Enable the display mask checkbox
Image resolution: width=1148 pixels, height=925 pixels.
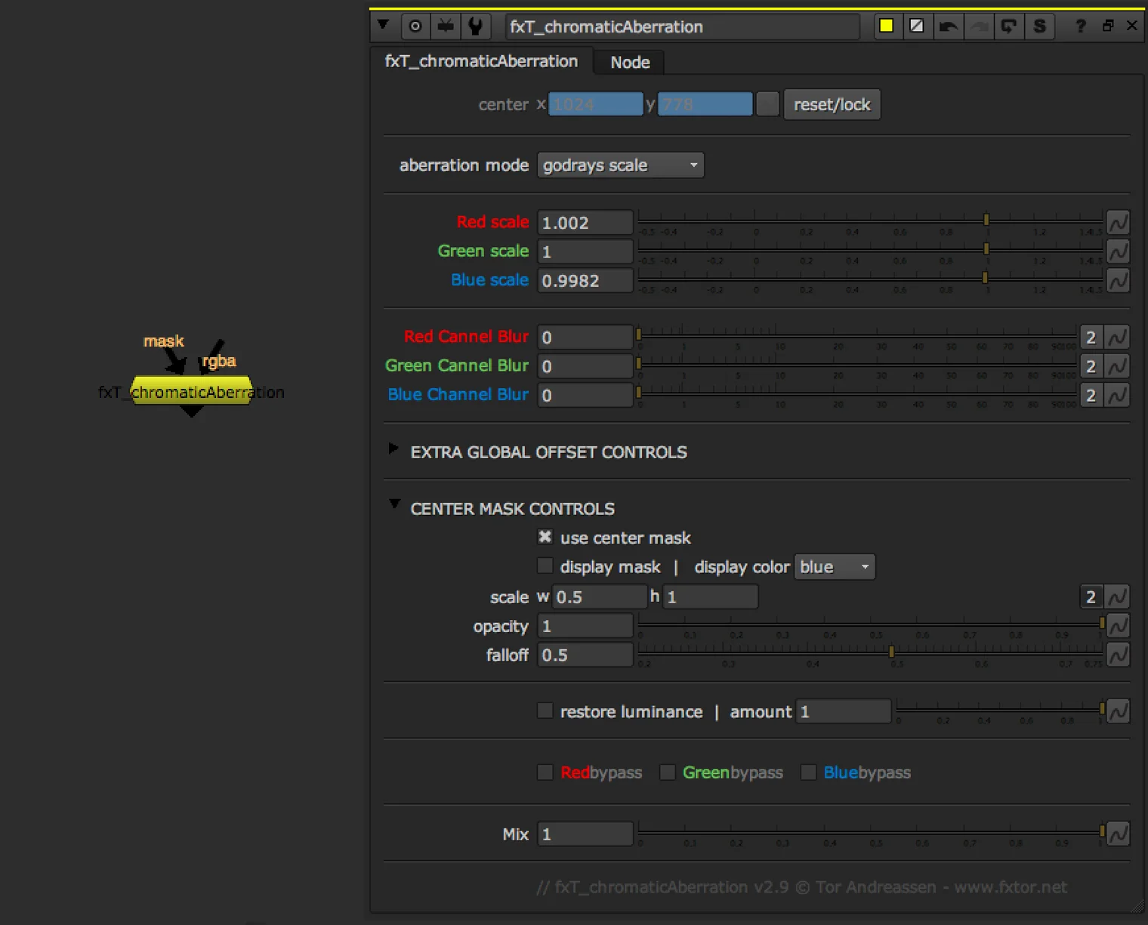click(x=545, y=566)
